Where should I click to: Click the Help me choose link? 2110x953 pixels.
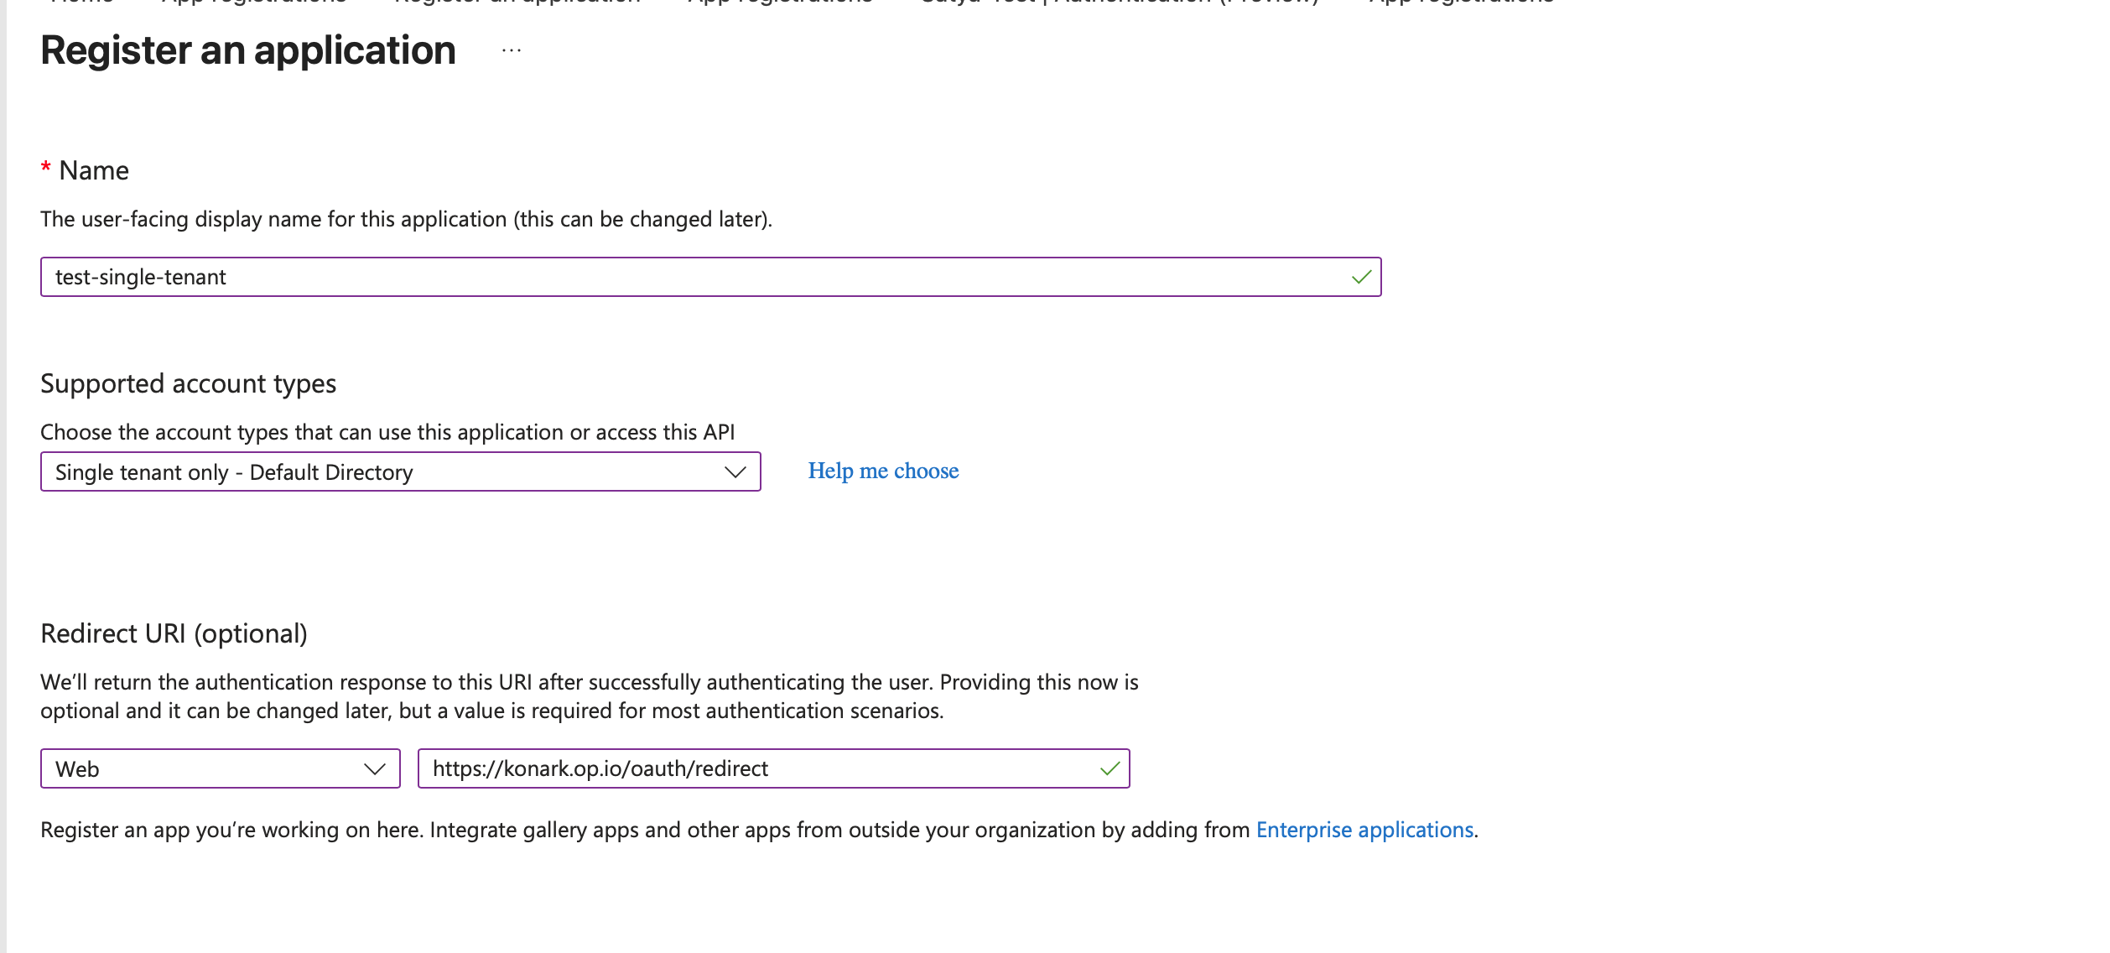883,471
